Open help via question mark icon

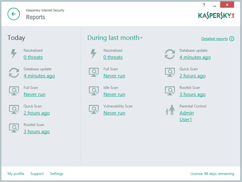pyautogui.click(x=204, y=5)
